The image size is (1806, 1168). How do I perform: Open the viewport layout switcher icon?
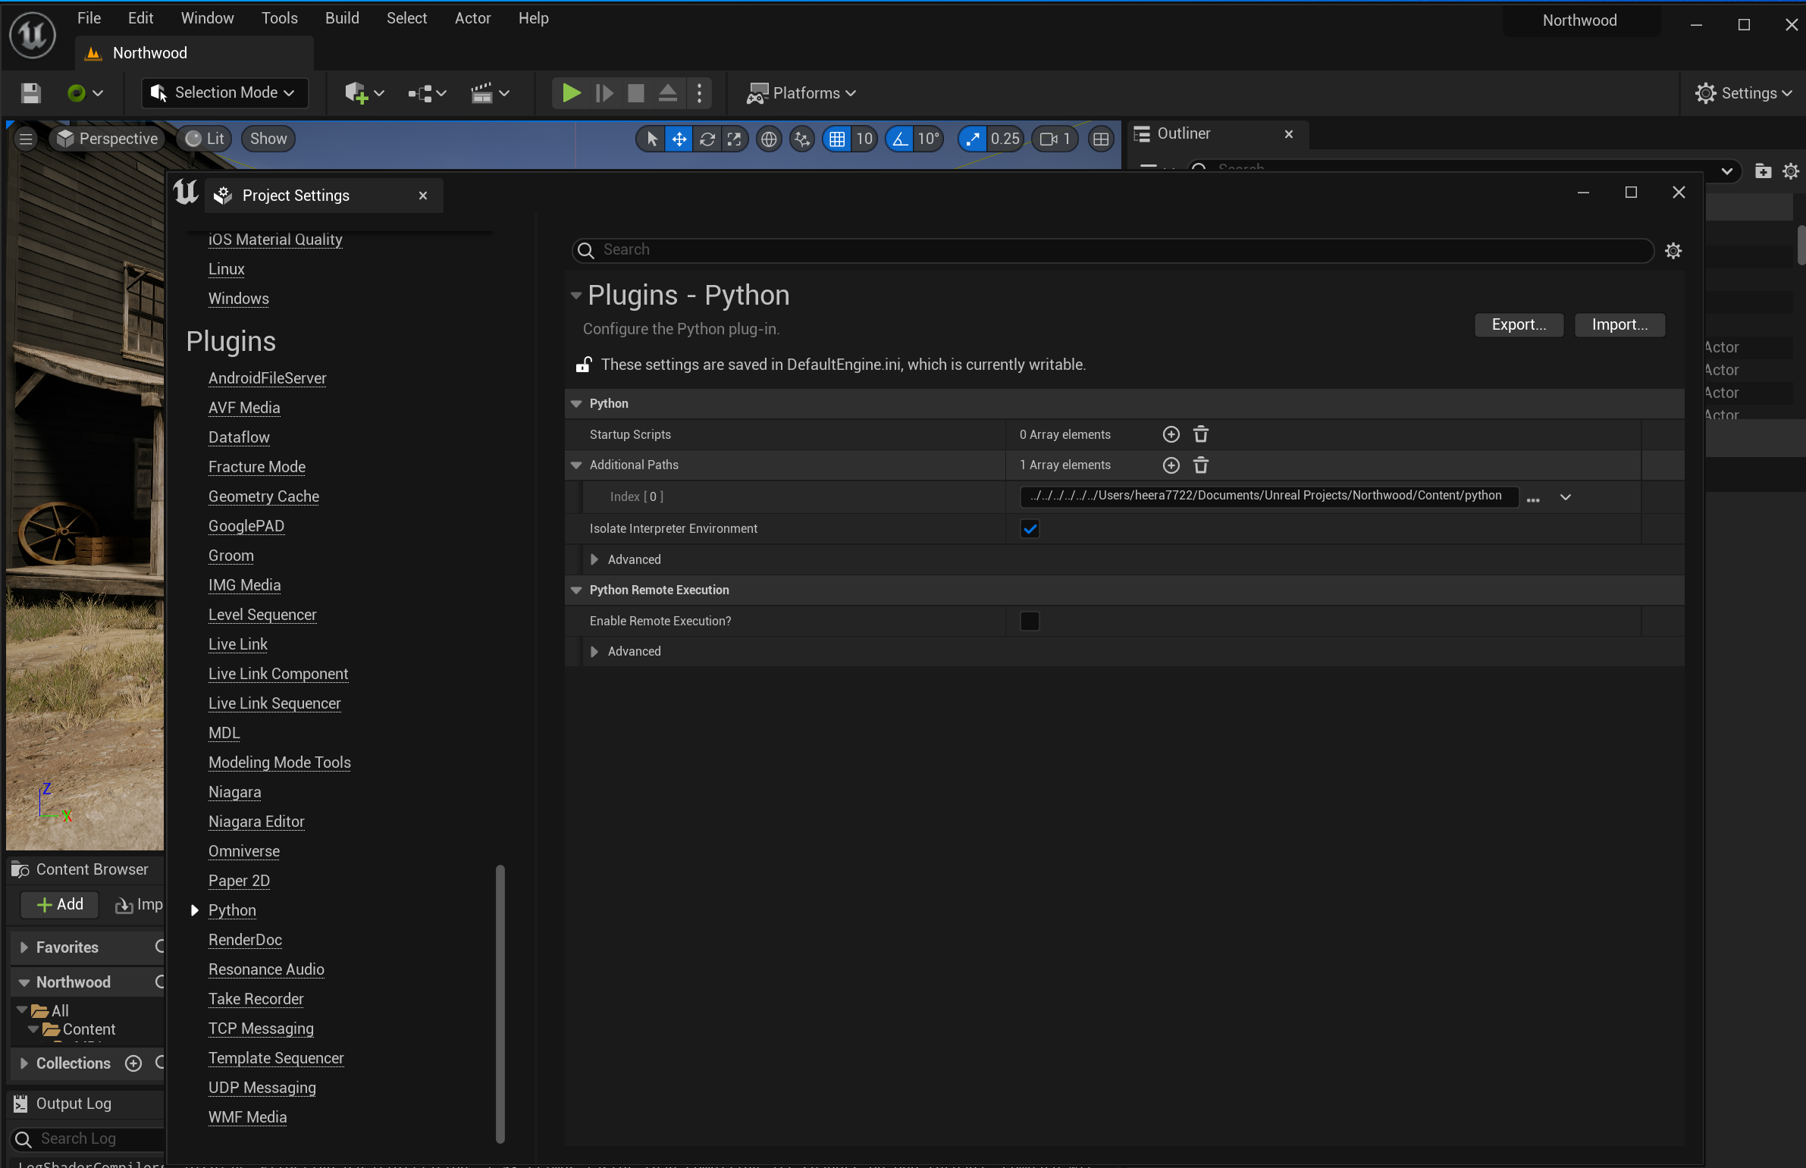[x=1101, y=139]
